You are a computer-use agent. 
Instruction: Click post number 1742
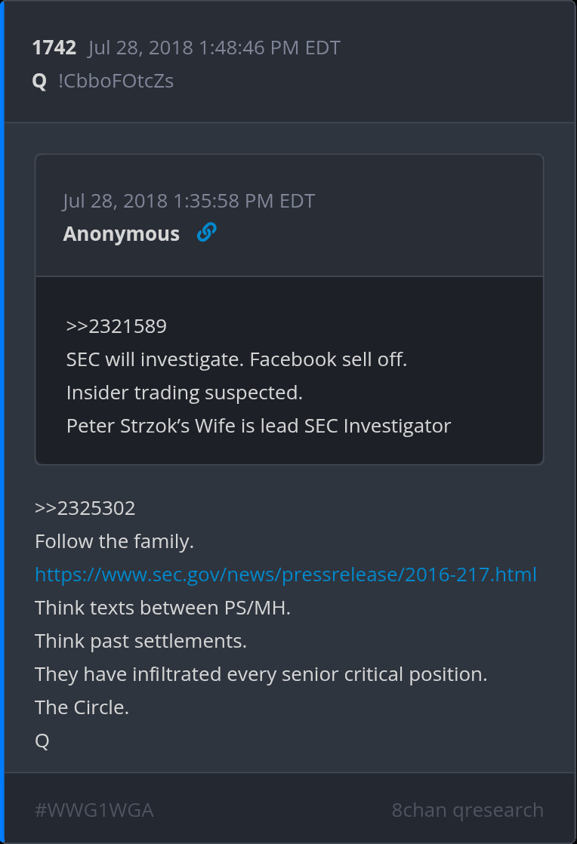coord(54,48)
